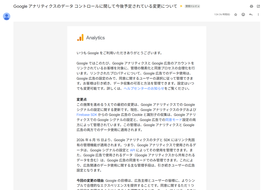The height and width of the screenshot is (190, 261).
Task: Click the Google Analytics logo
Action: [x=91, y=38]
